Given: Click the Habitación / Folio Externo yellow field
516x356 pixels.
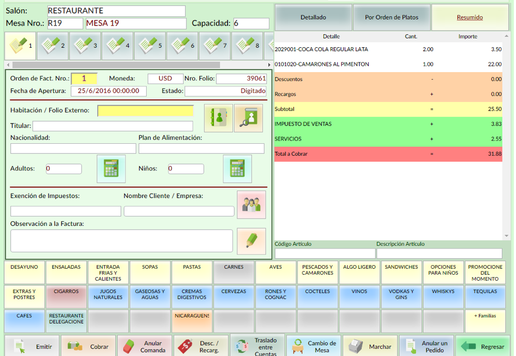Looking at the screenshot, I should 146,111.
